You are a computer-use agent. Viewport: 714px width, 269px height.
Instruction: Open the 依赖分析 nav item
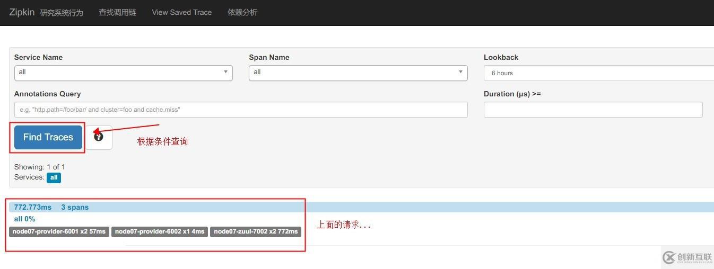click(242, 12)
